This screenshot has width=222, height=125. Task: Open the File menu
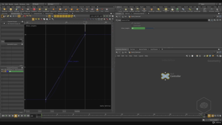coord(3,4)
